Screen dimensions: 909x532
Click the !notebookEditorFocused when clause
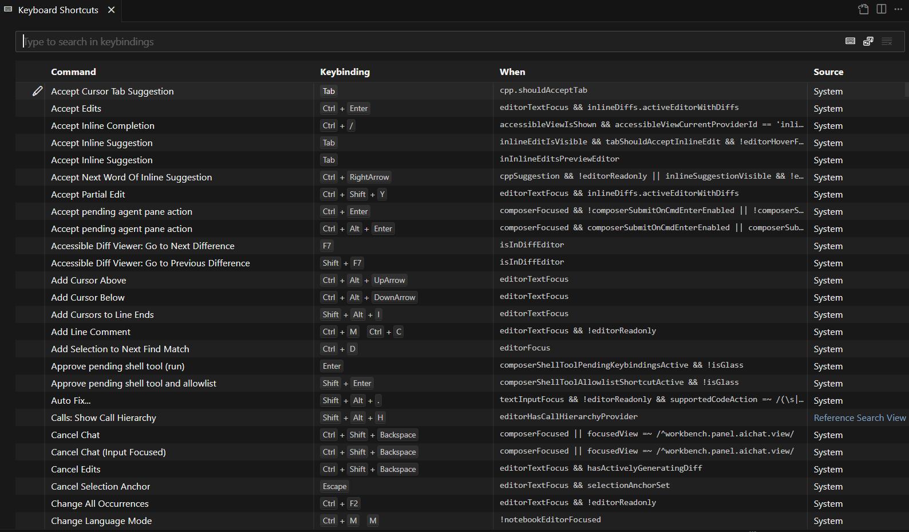point(550,519)
